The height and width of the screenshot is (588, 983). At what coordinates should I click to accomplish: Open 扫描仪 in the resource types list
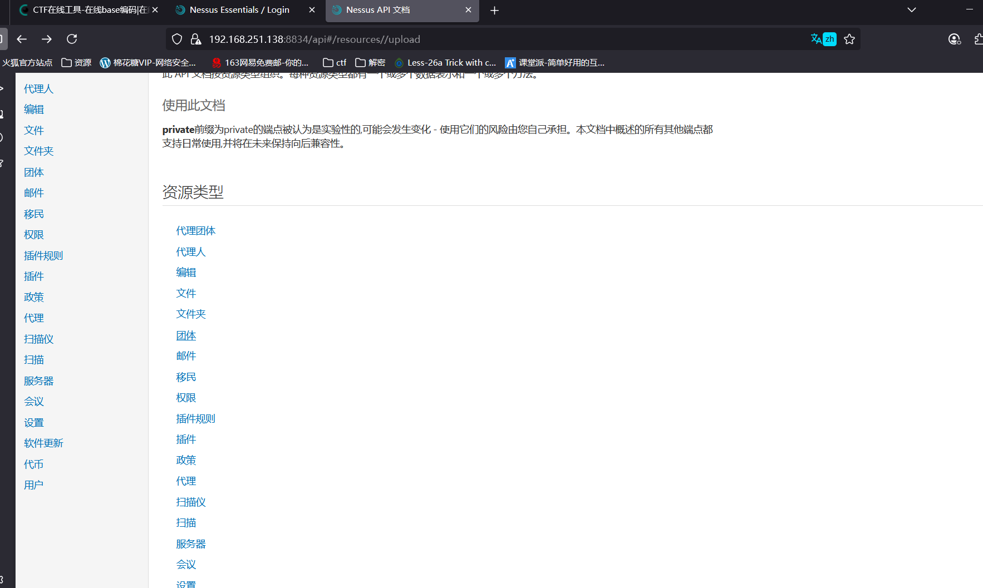point(191,502)
